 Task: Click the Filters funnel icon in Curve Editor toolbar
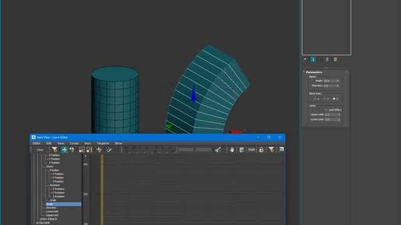pyautogui.click(x=55, y=150)
